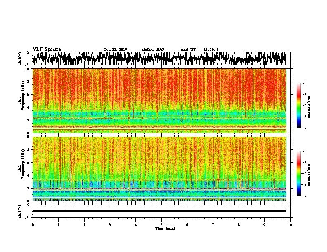The image size is (327, 252).
Task: Click the '4' kHz tick of ch.1 spectrogram
Action: [29, 107]
